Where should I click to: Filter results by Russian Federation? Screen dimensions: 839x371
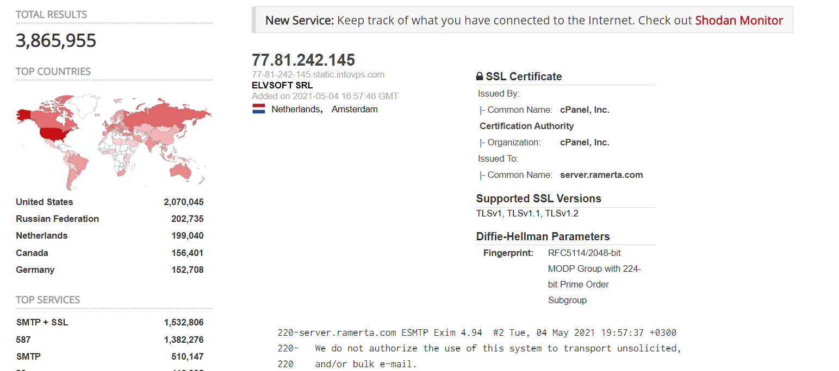coord(58,219)
